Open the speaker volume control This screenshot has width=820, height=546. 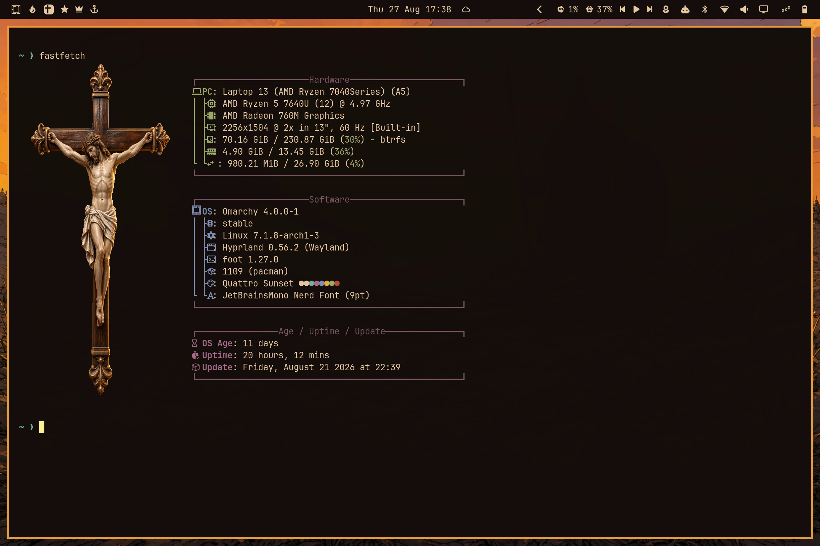click(x=744, y=9)
